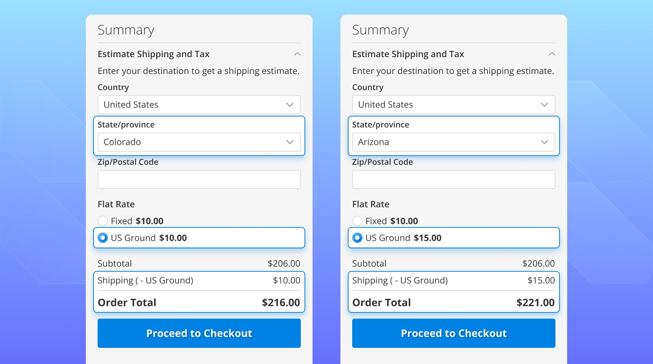Open Country dropdown in left summary

[199, 105]
